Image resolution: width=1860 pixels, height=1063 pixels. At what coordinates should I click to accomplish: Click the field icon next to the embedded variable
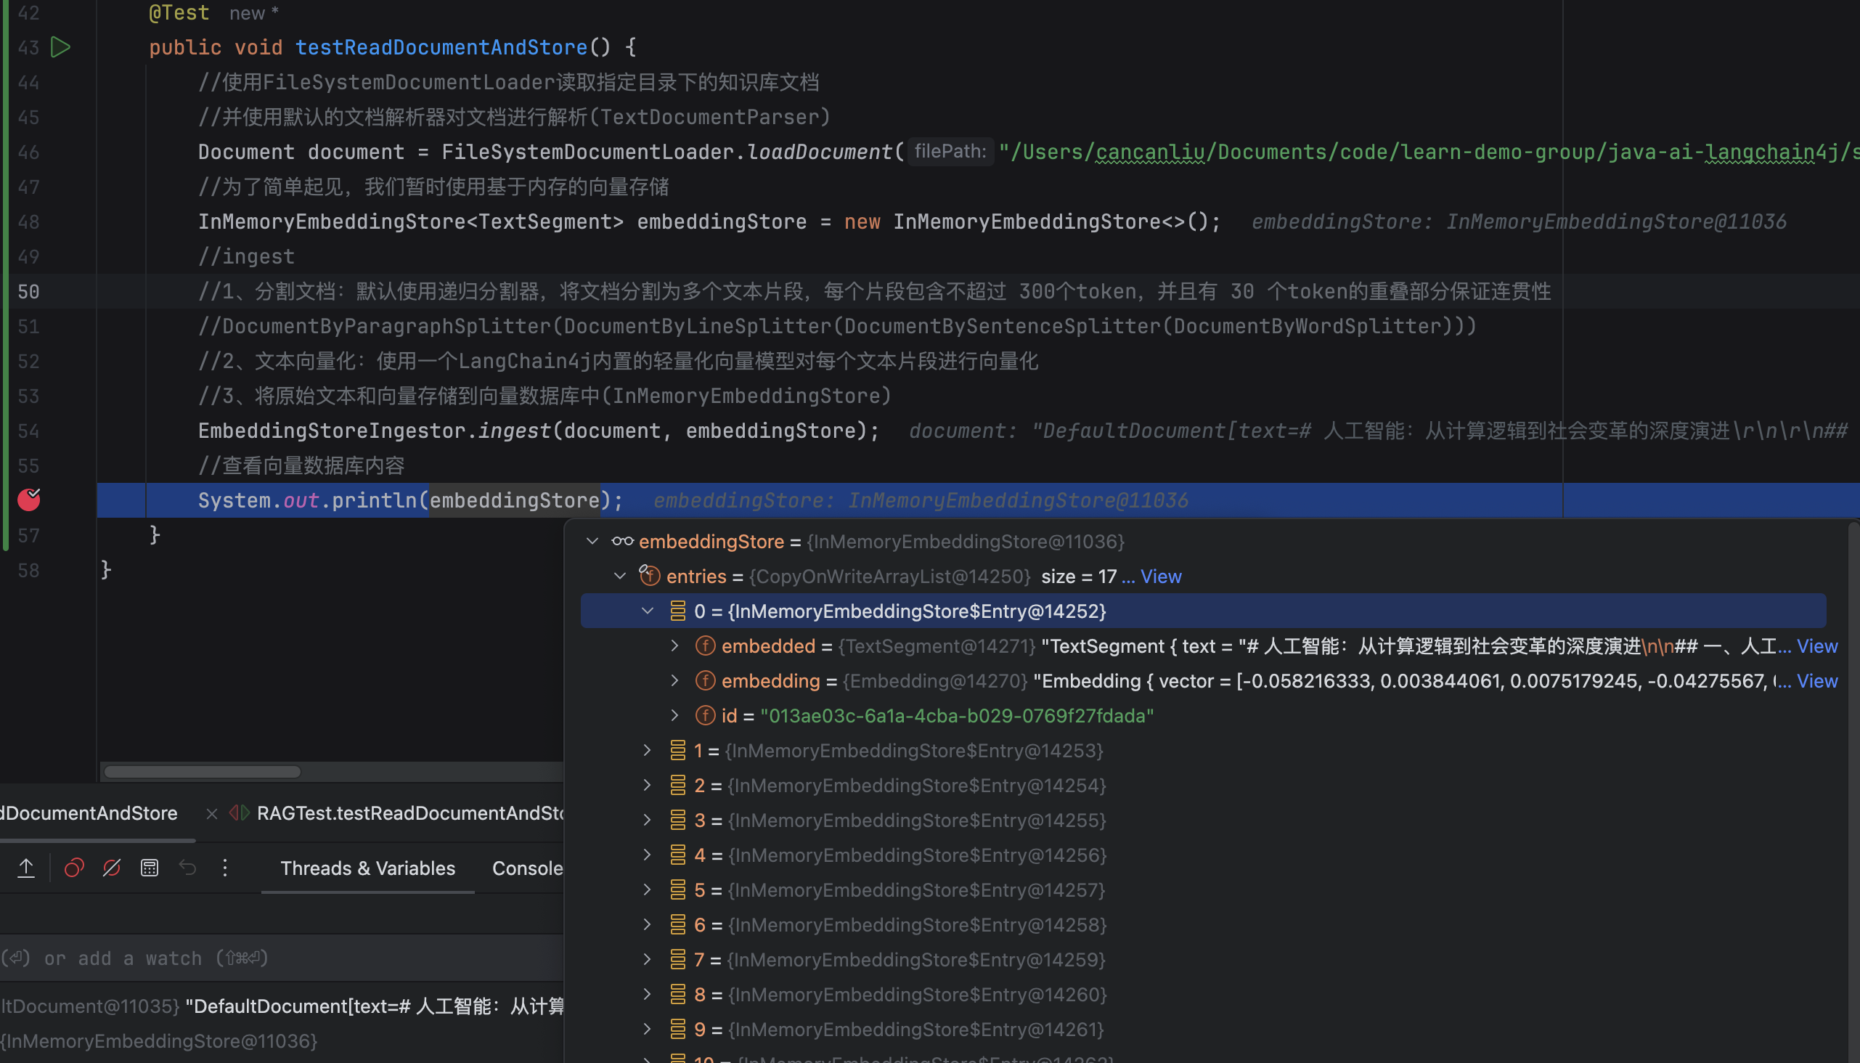pos(704,646)
